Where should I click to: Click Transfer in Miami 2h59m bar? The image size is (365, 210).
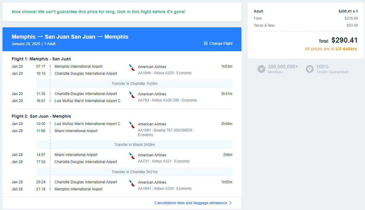[x=134, y=145]
